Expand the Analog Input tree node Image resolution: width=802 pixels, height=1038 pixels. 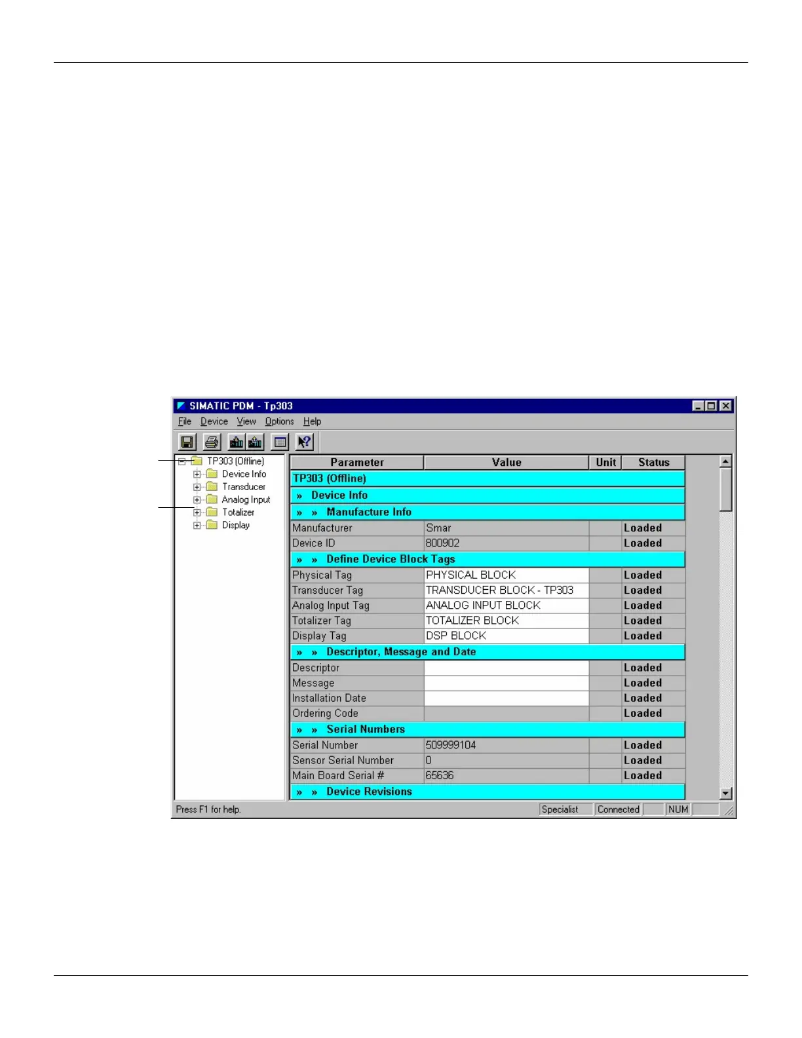pyautogui.click(x=197, y=499)
